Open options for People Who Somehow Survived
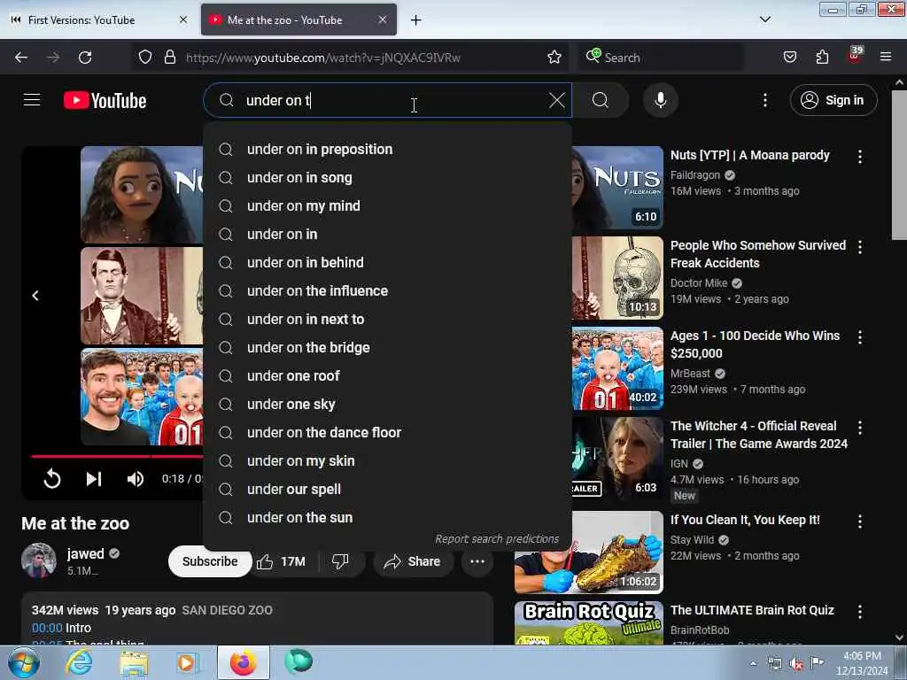The height and width of the screenshot is (680, 907). [x=859, y=247]
